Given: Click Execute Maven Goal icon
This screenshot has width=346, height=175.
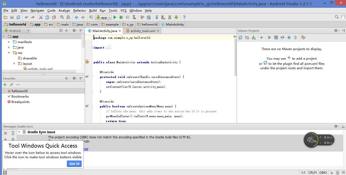Looking at the screenshot, I should [x=276, y=37].
